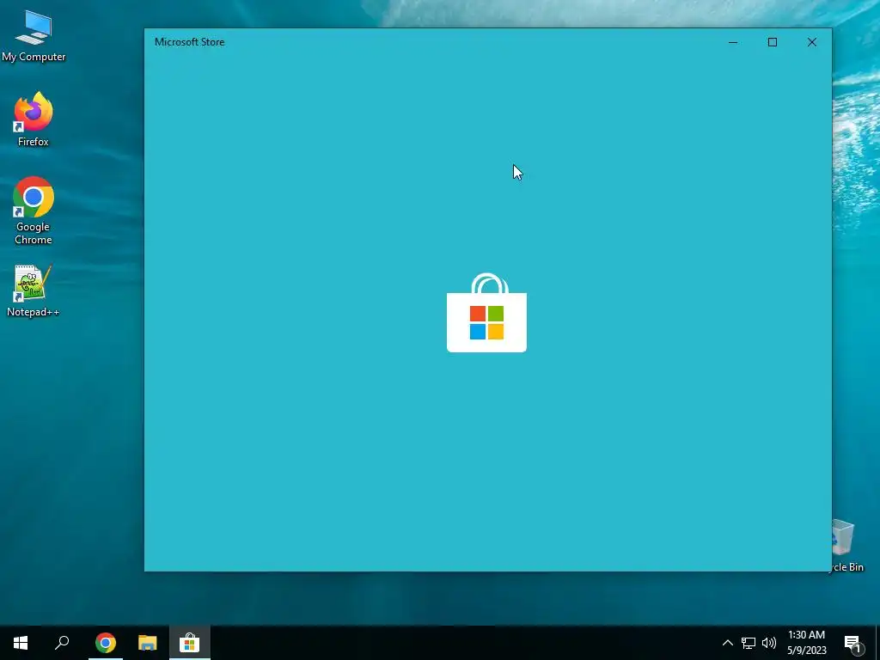Image resolution: width=880 pixels, height=660 pixels.
Task: Select the Recycle Bin desktop icon
Action: [x=847, y=546]
